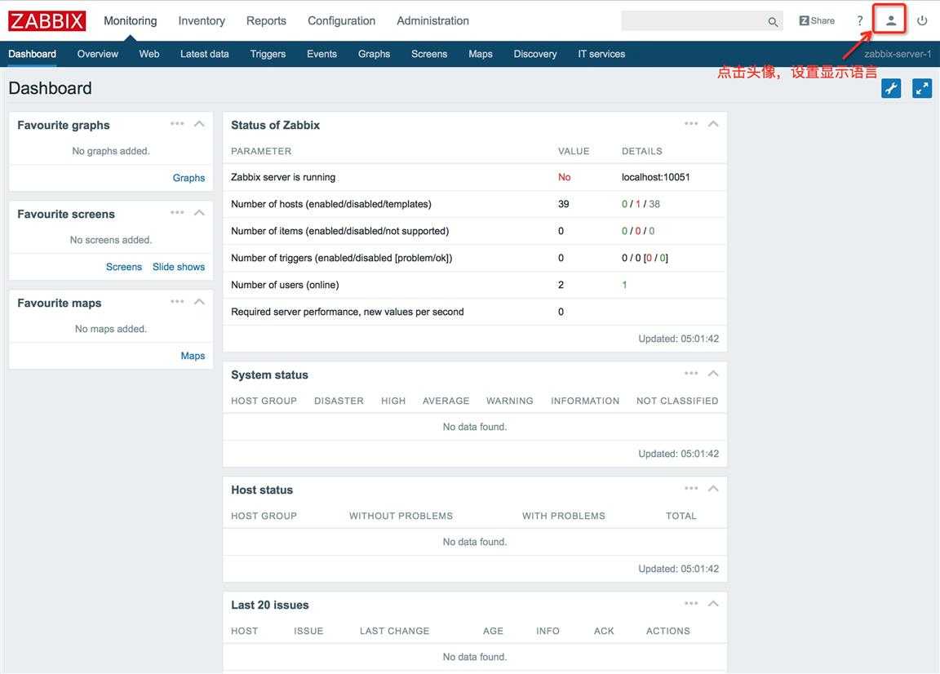
Task: Open the Latest data submenu
Action: click(205, 54)
